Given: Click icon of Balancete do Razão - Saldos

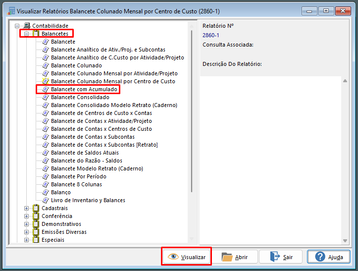Looking at the screenshot, I should click(46, 161).
